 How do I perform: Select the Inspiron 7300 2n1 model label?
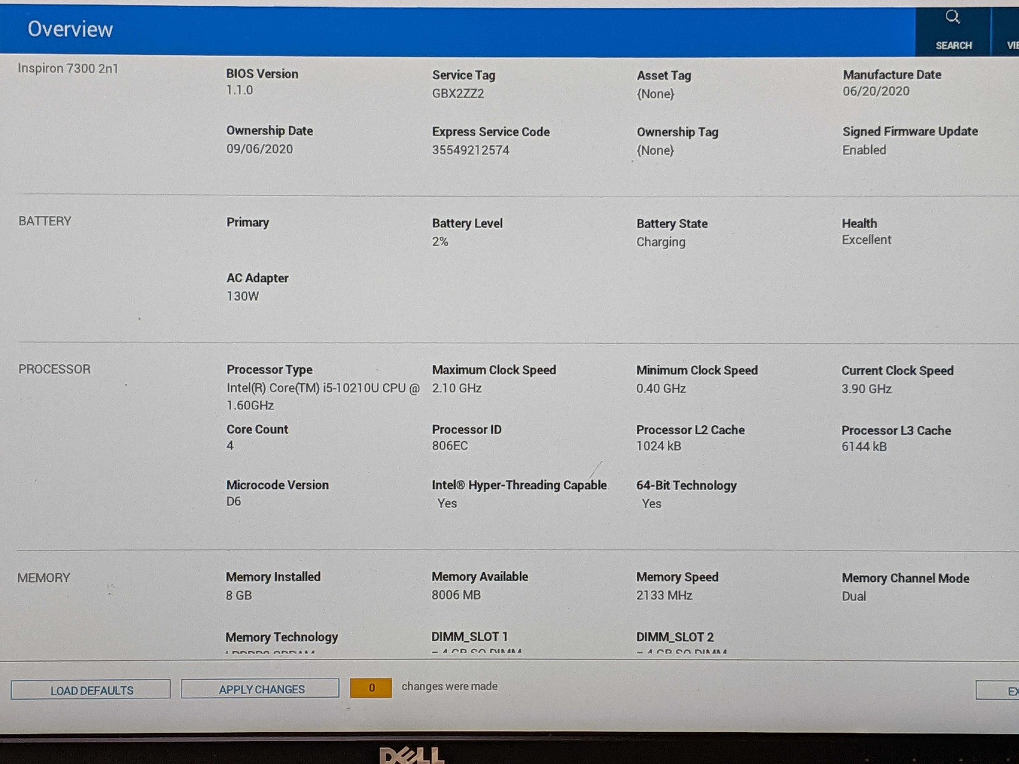click(x=68, y=68)
